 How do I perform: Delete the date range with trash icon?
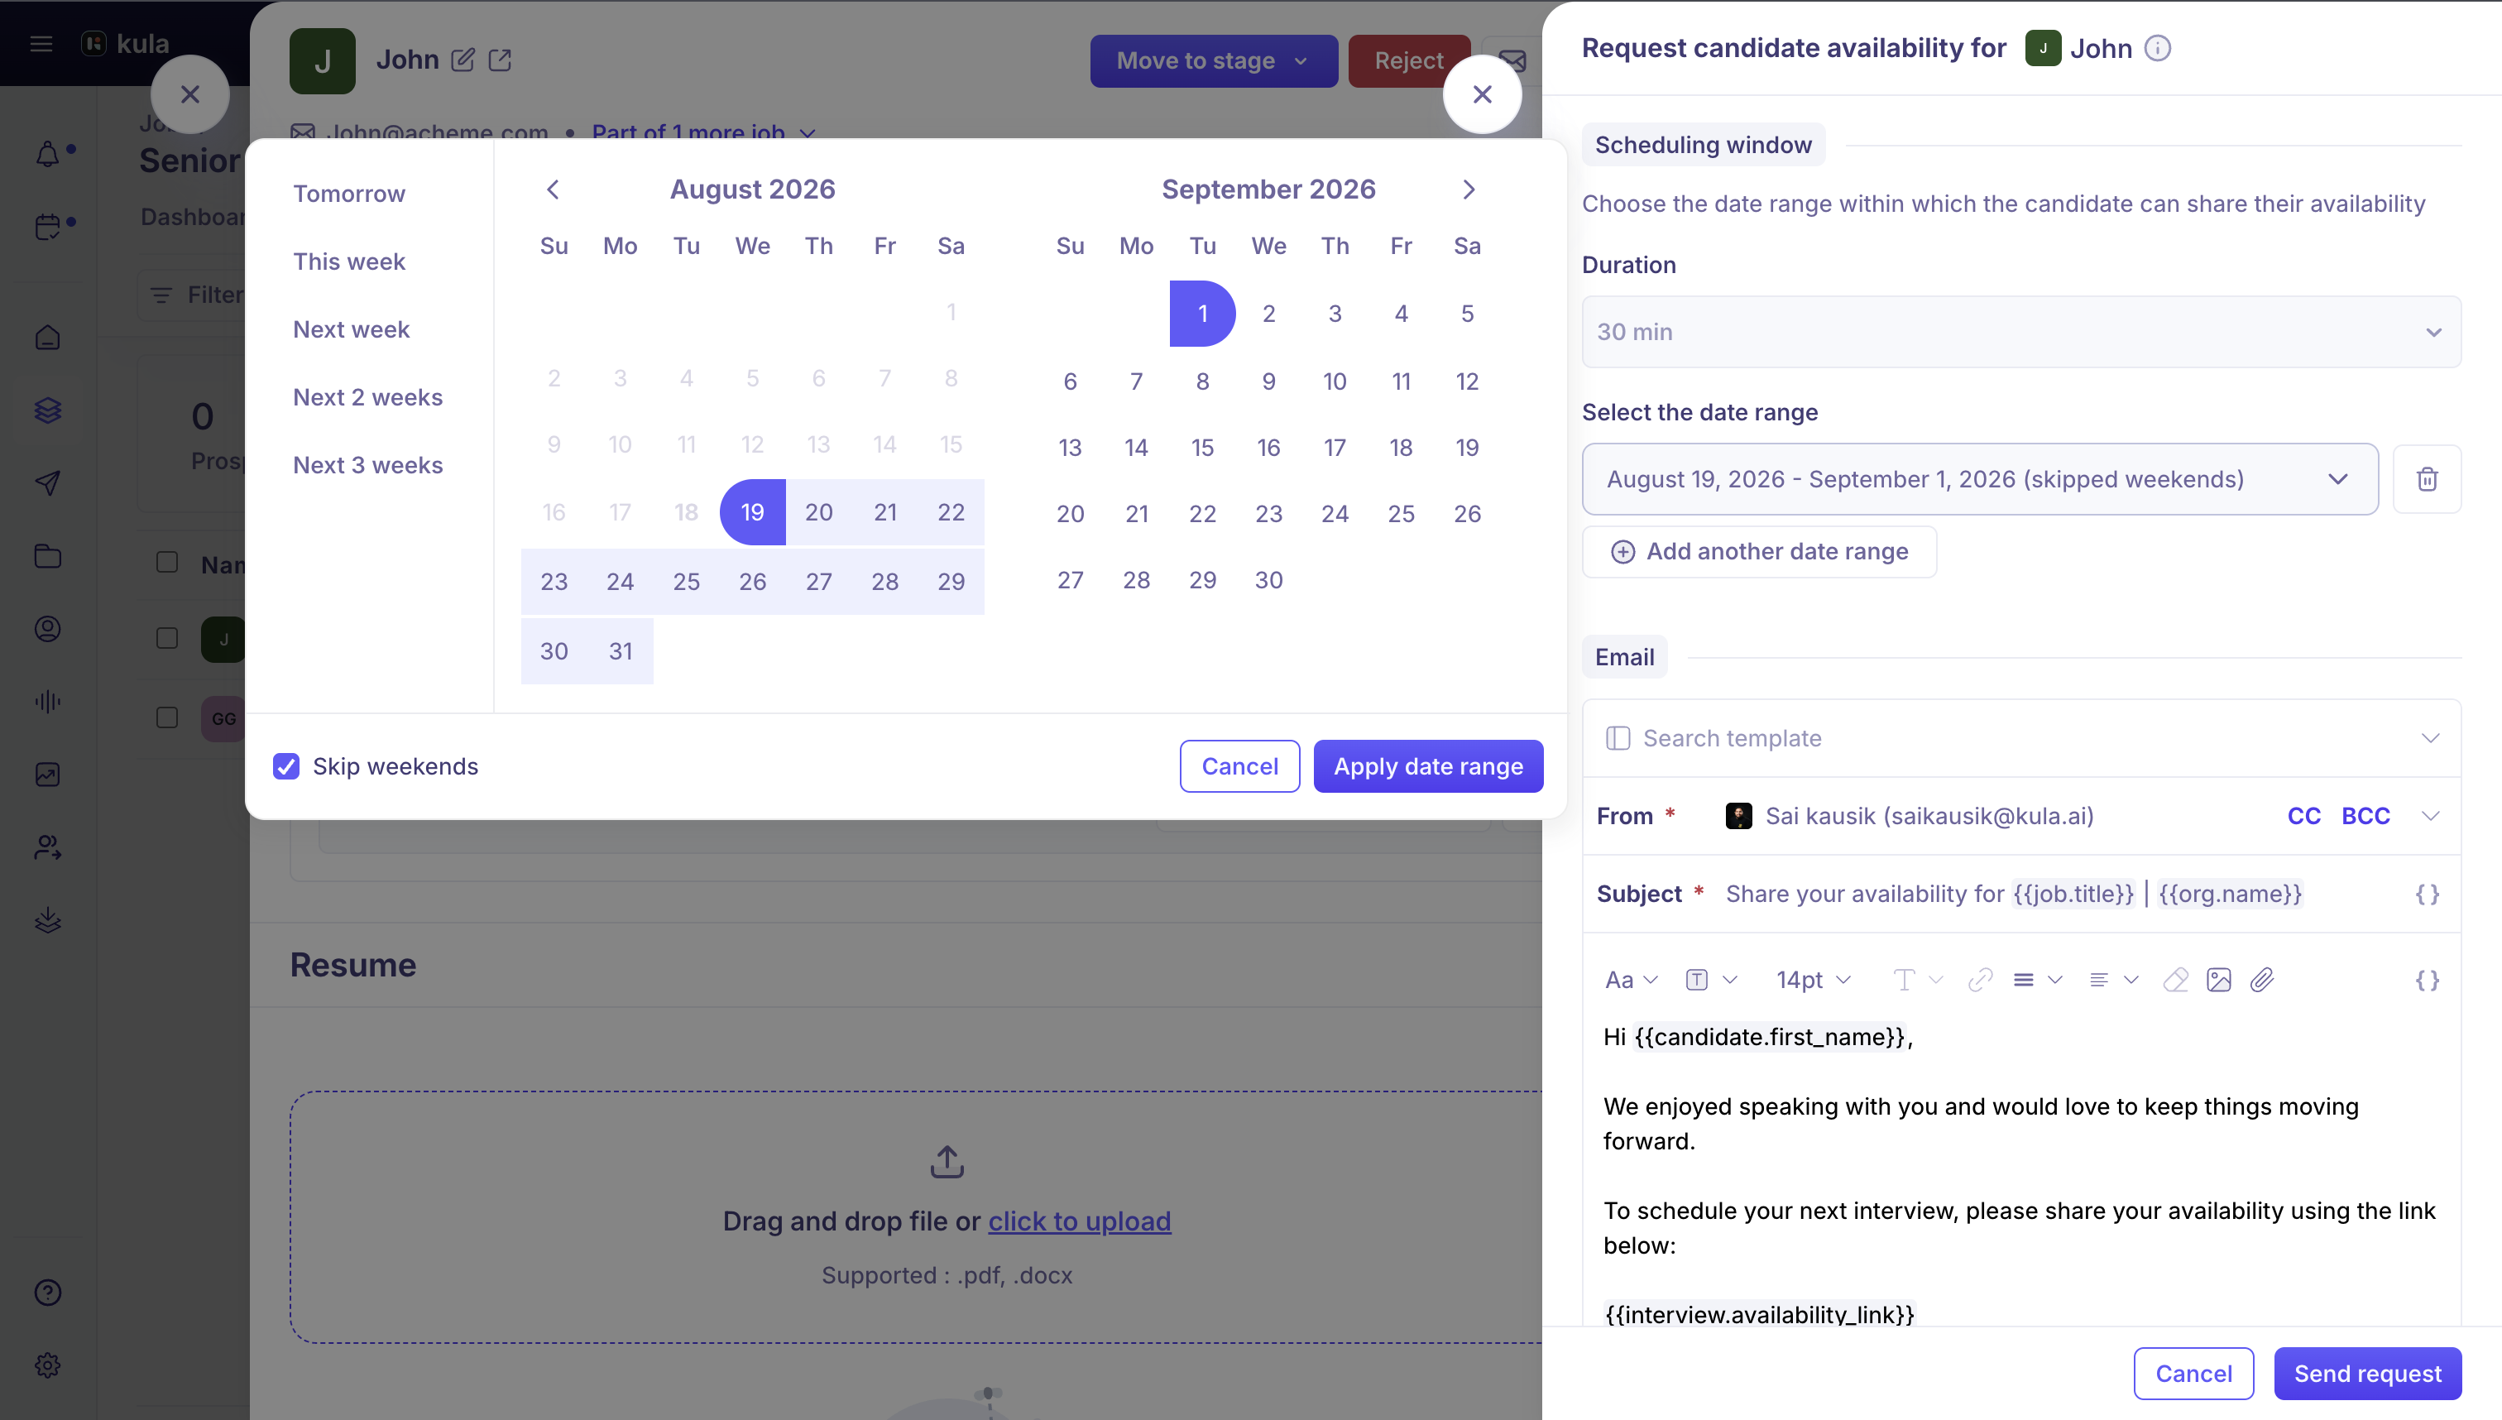pyautogui.click(x=2427, y=479)
